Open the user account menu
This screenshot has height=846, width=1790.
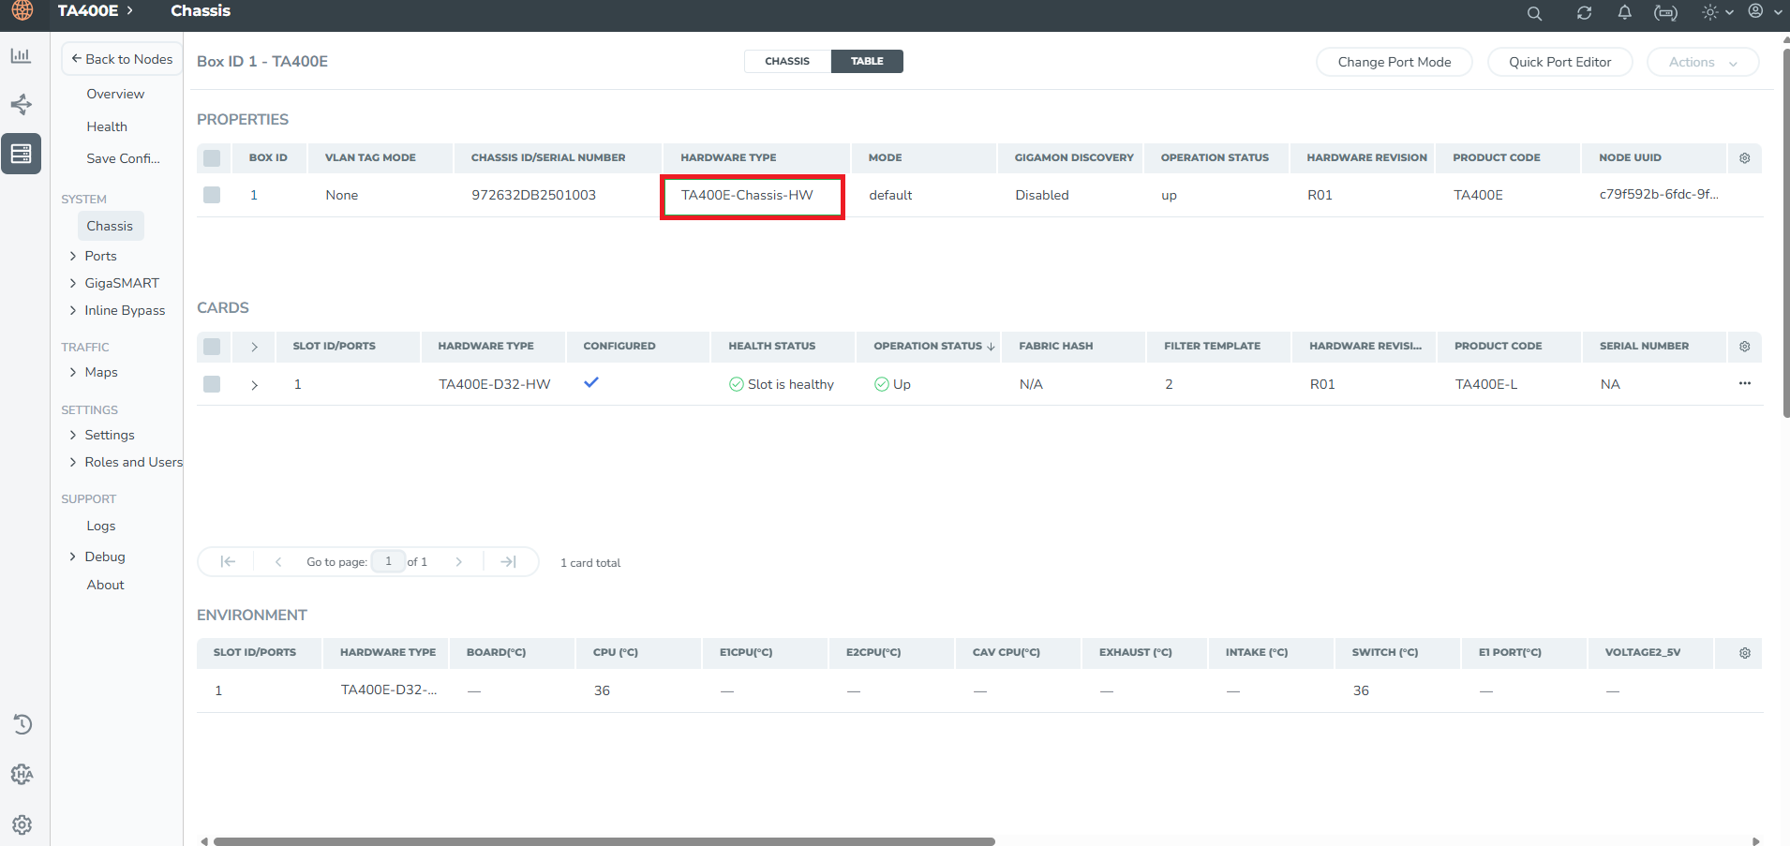1765,11
